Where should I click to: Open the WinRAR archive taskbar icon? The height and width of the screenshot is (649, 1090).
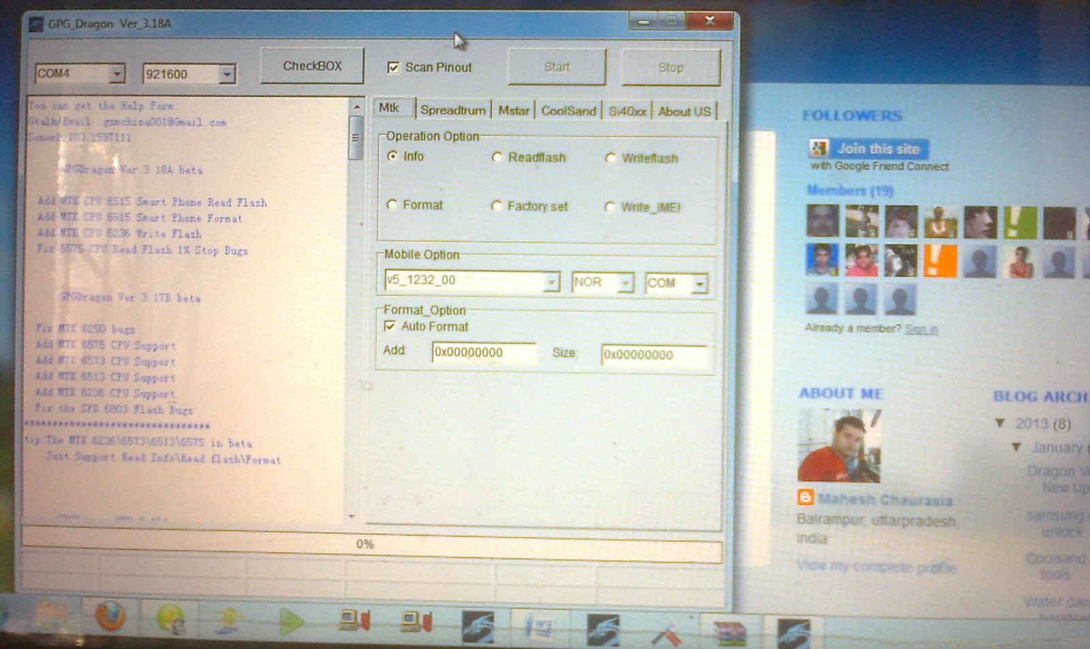tap(729, 632)
